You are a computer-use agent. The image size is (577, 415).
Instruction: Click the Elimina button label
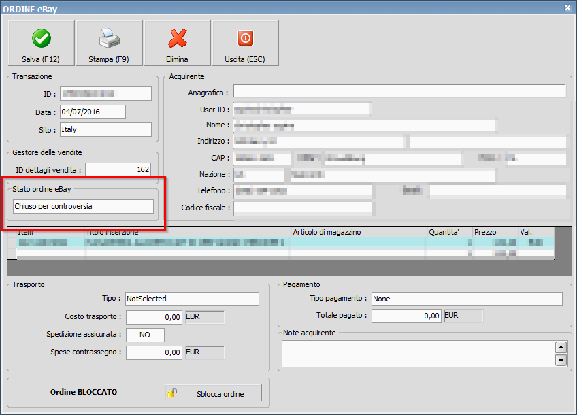tap(177, 59)
